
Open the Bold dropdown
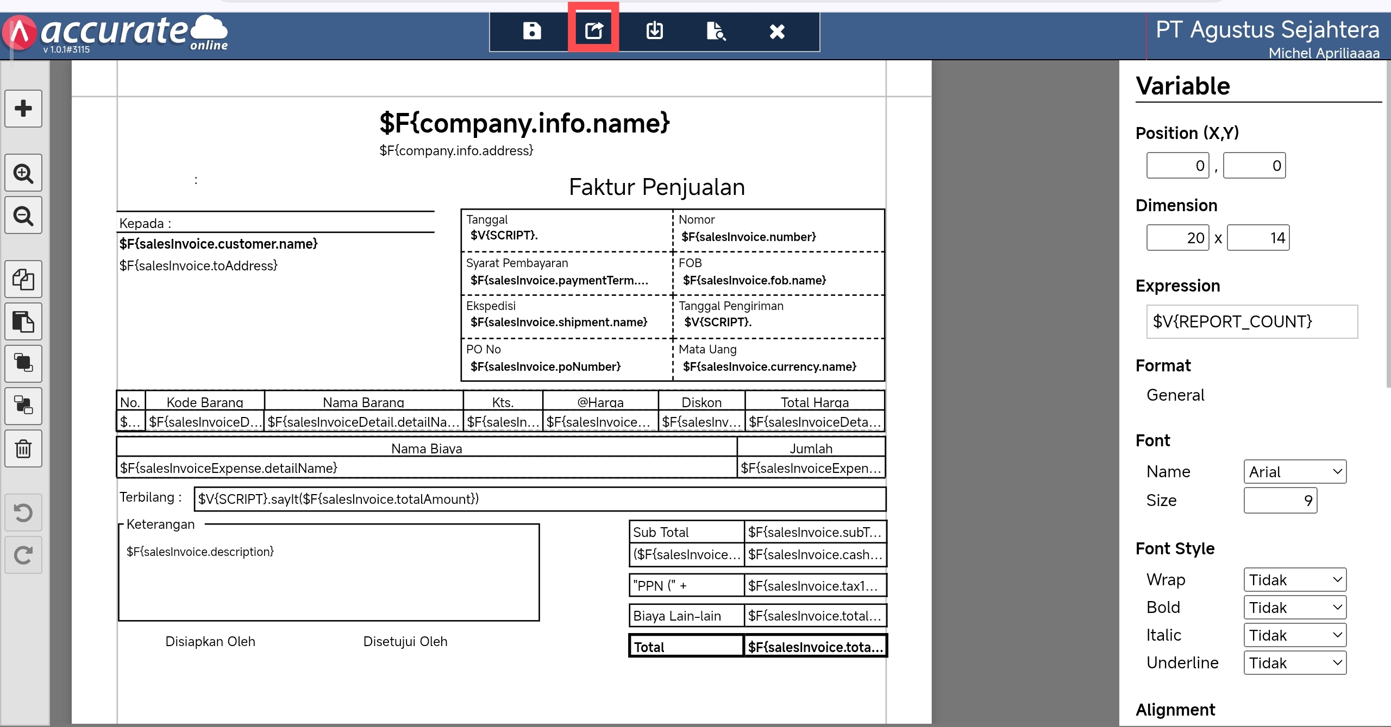coord(1294,608)
